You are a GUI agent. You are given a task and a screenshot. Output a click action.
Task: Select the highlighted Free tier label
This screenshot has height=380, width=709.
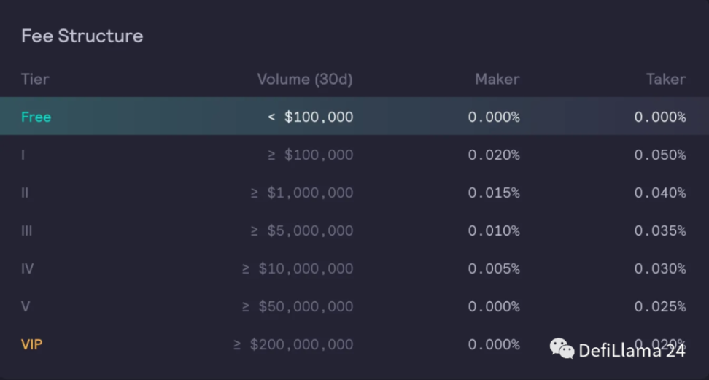tap(36, 117)
